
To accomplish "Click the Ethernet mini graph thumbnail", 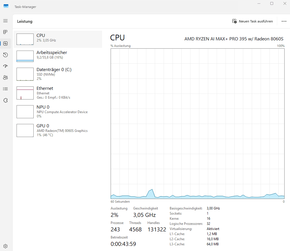I will click(x=25, y=93).
